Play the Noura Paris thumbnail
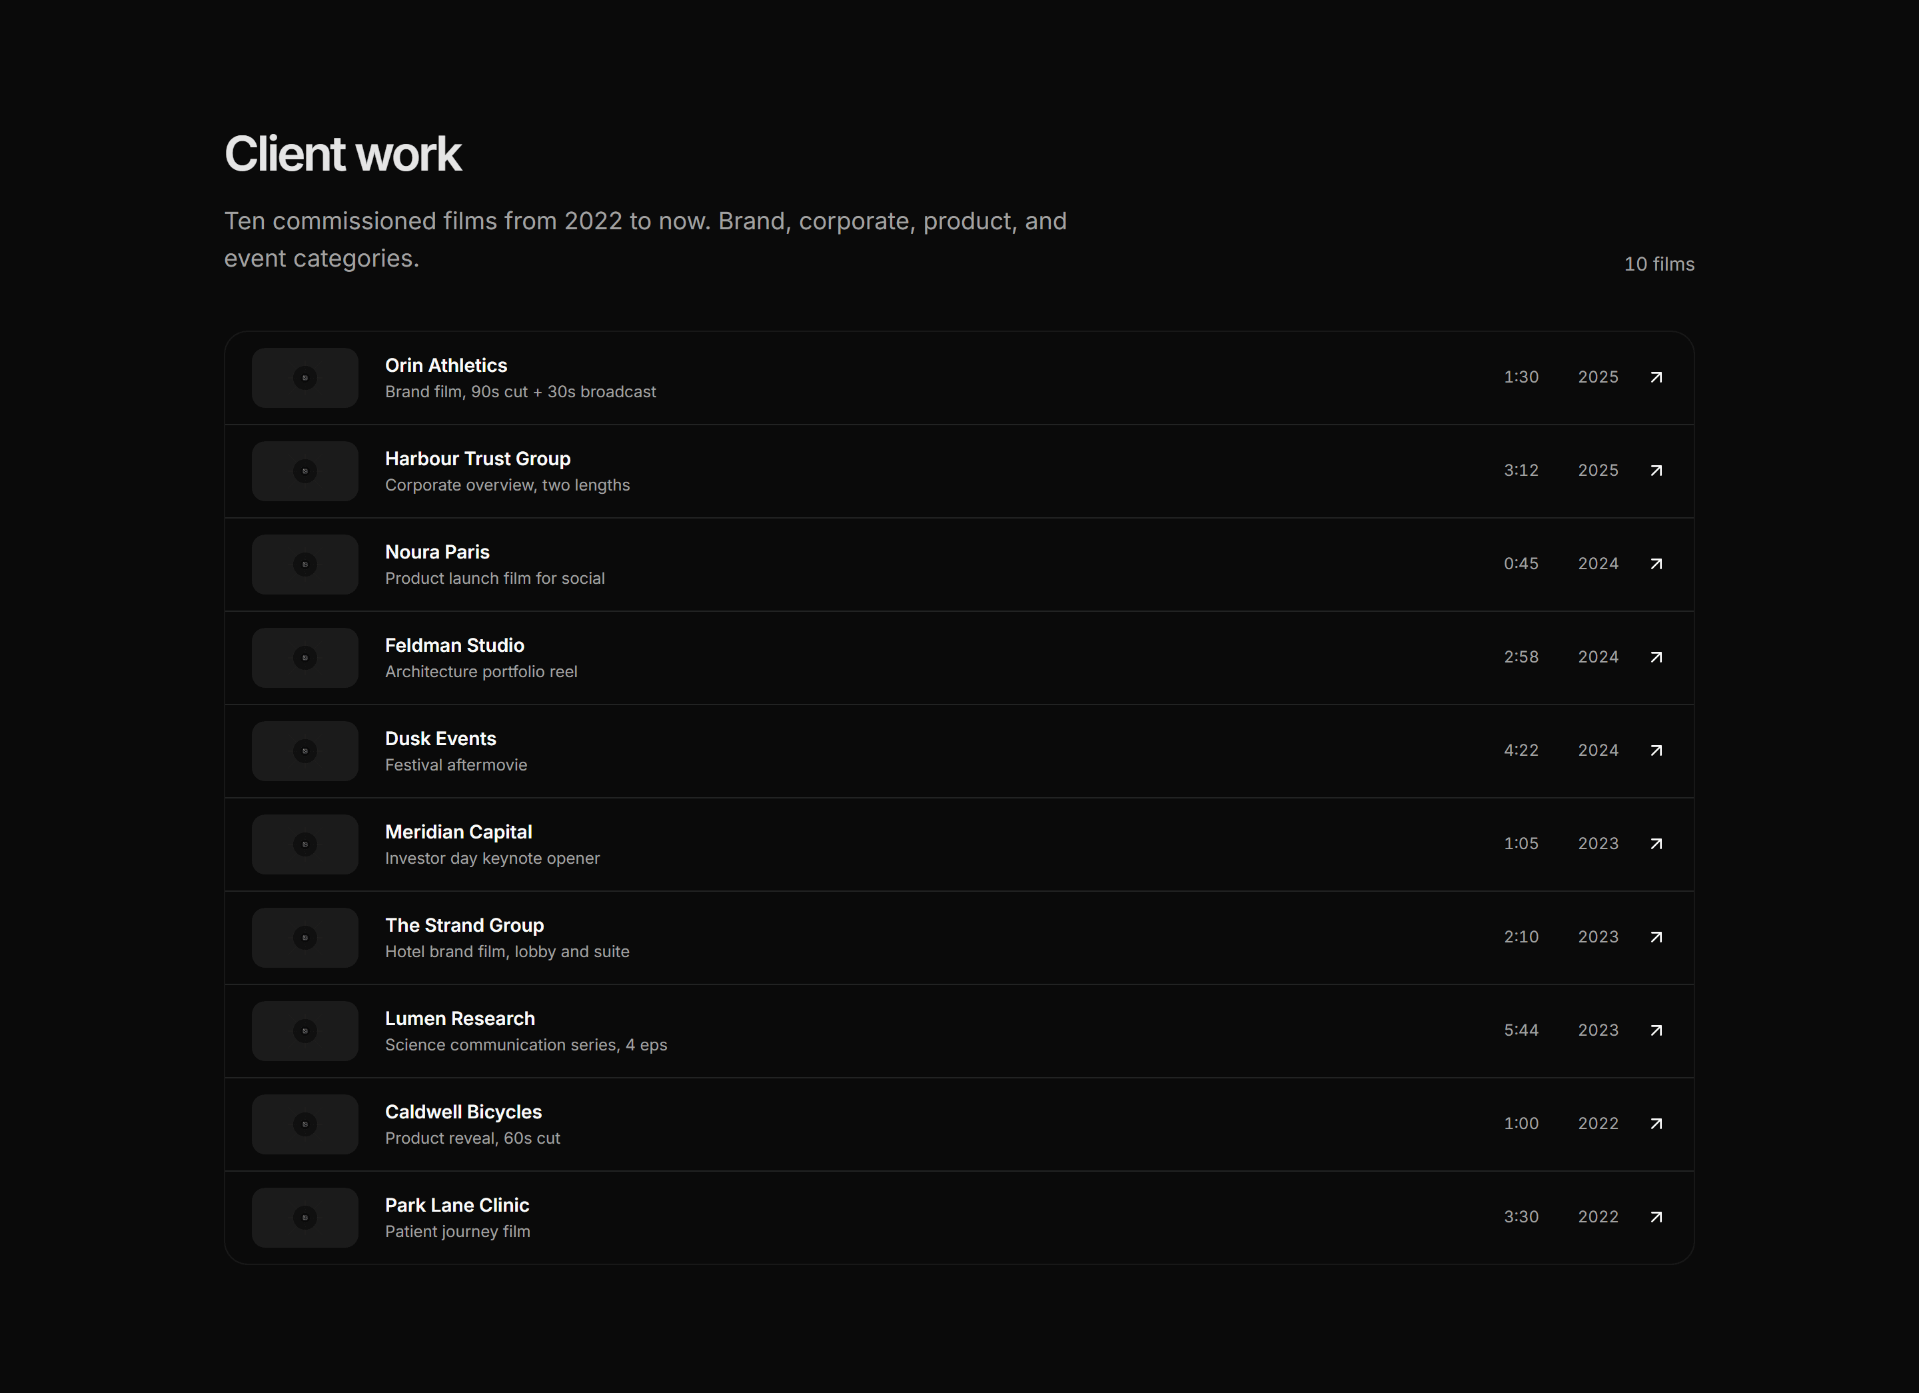The height and width of the screenshot is (1393, 1919). (305, 565)
